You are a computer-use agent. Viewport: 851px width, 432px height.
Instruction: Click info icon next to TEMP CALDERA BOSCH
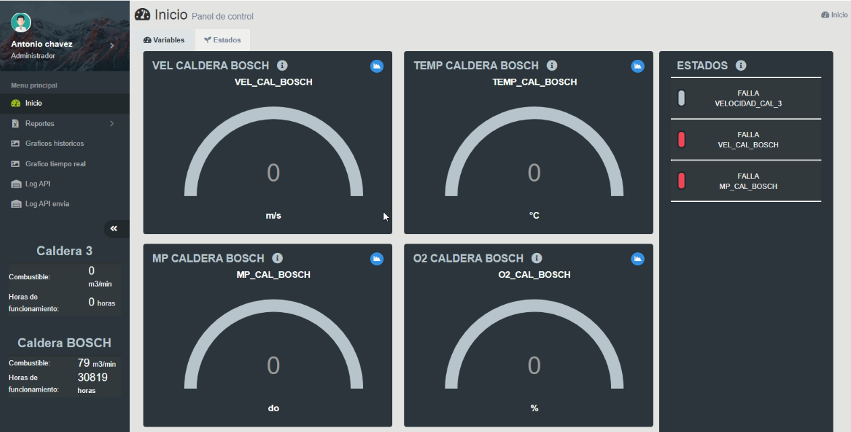[552, 66]
